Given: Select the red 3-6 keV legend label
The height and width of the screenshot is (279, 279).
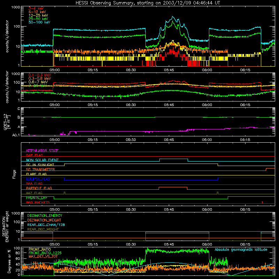Looking at the screenshot, I should (36, 8).
